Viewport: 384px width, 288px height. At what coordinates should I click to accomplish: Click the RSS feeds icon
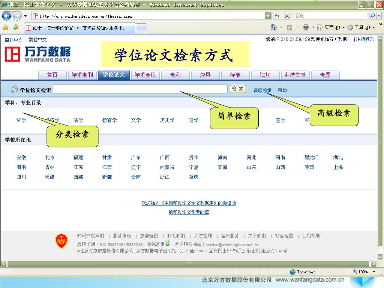(x=289, y=27)
